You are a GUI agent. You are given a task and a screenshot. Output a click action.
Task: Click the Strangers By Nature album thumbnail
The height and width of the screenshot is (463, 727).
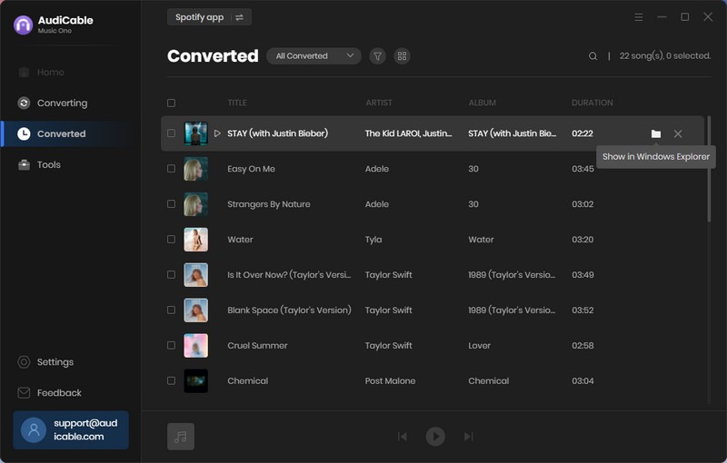point(195,204)
